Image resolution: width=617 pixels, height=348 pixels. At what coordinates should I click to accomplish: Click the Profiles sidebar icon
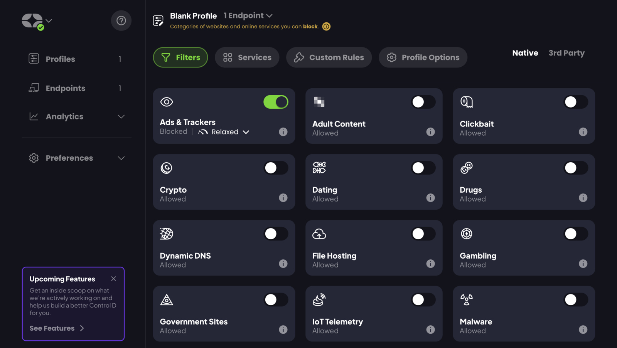pyautogui.click(x=34, y=59)
